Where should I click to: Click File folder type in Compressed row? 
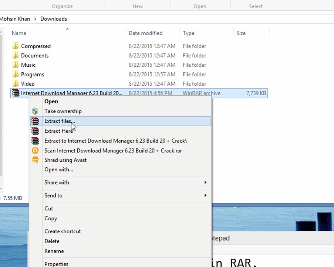194,46
